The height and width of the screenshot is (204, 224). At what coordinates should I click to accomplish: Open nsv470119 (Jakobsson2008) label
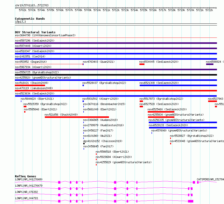click(x=34, y=88)
